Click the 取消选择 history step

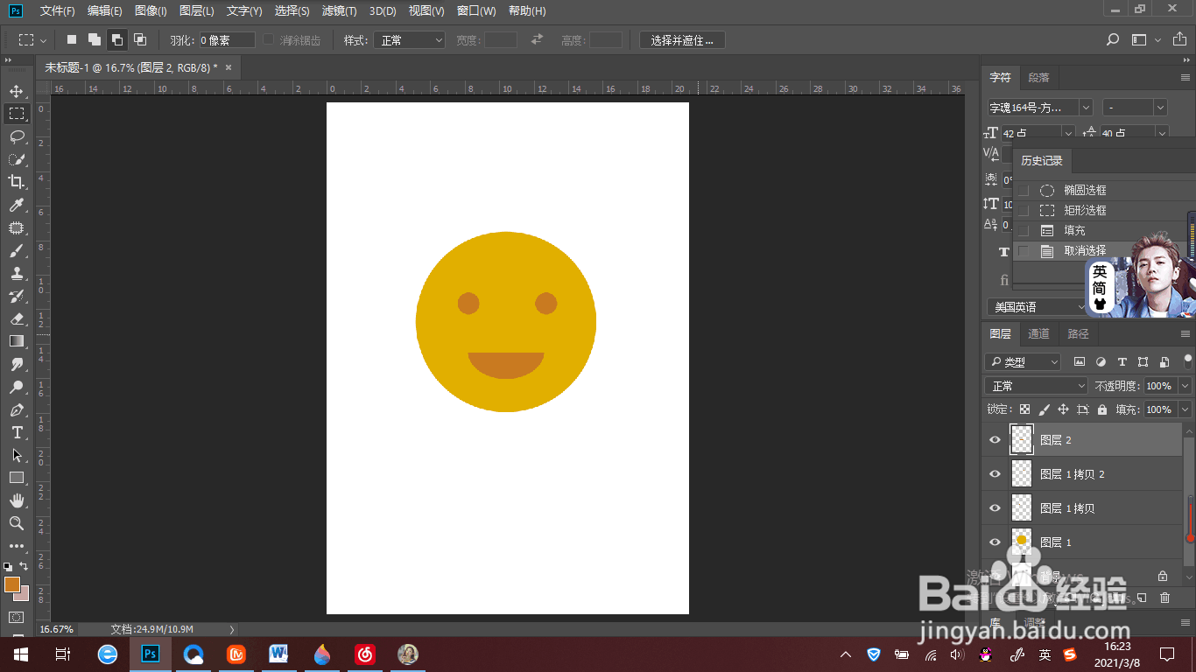(1085, 250)
